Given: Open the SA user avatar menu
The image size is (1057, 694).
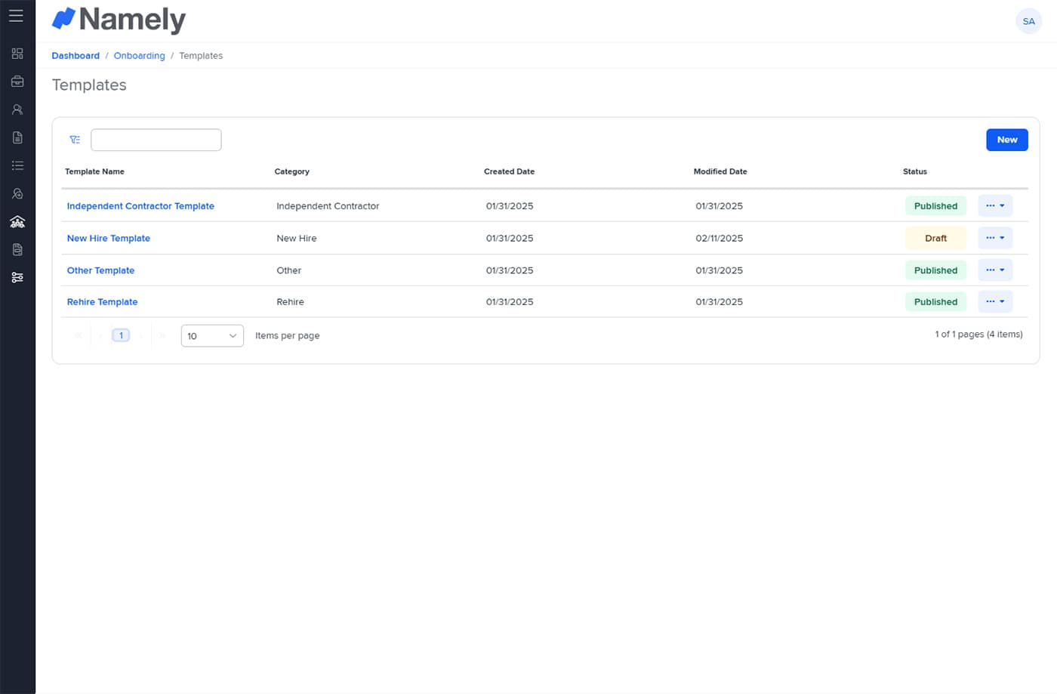Looking at the screenshot, I should point(1028,21).
